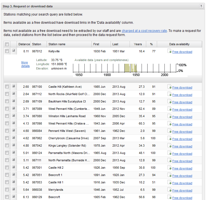The height and width of the screenshot is (200, 211).
Task: Select checkbox for Winston Hills Lanhams Road
Action: point(7,116)
